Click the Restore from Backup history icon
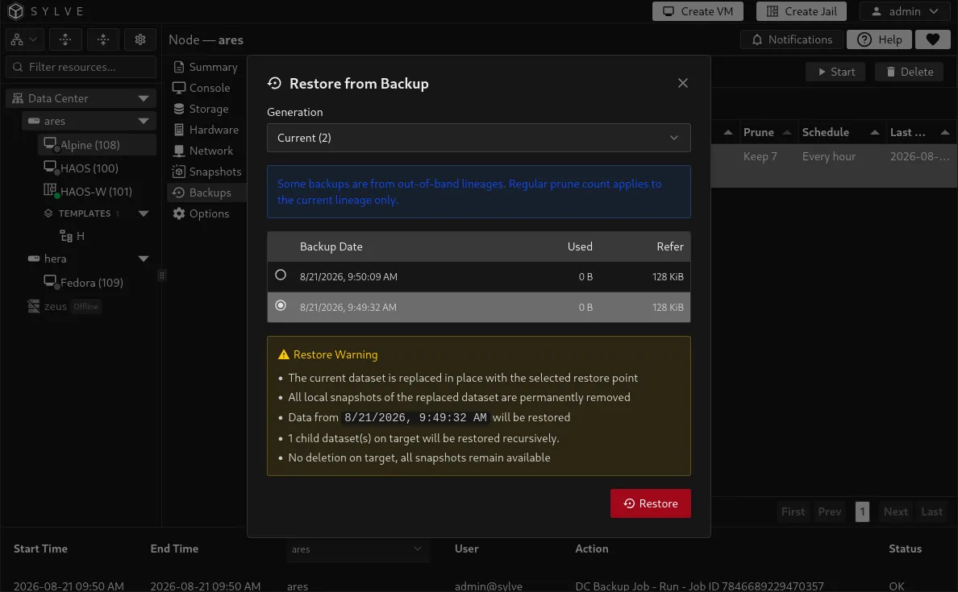The height and width of the screenshot is (592, 958). click(274, 83)
